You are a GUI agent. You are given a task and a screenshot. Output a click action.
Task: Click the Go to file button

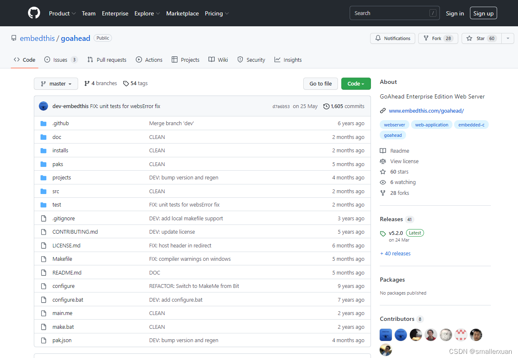(x=320, y=84)
